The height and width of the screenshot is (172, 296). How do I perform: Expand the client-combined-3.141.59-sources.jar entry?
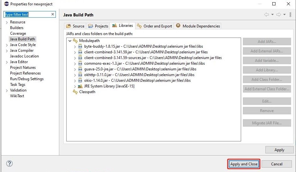point(75,58)
